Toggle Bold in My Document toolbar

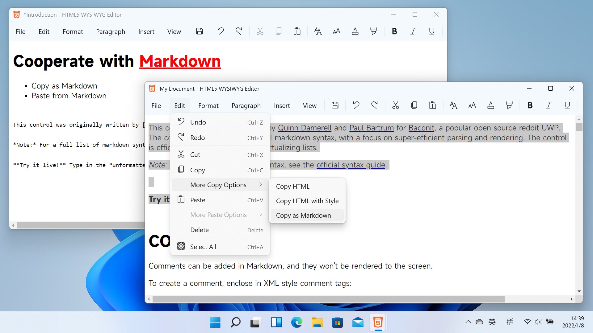(530, 105)
